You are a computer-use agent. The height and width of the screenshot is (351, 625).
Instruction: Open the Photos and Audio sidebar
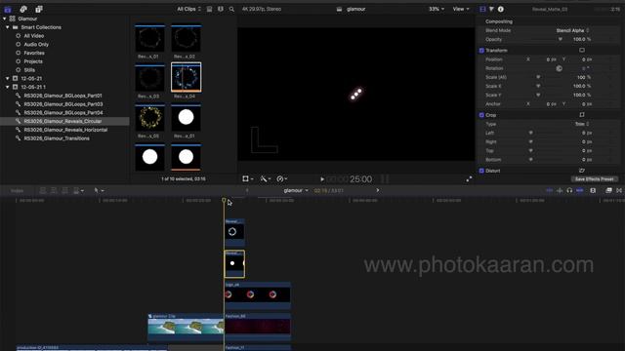(23, 9)
